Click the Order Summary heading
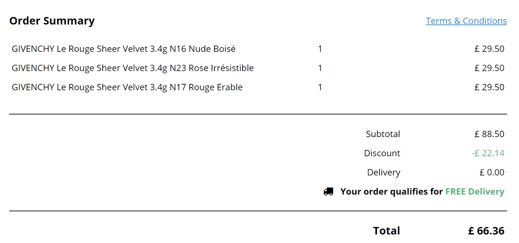This screenshot has width=519, height=243. tap(52, 21)
